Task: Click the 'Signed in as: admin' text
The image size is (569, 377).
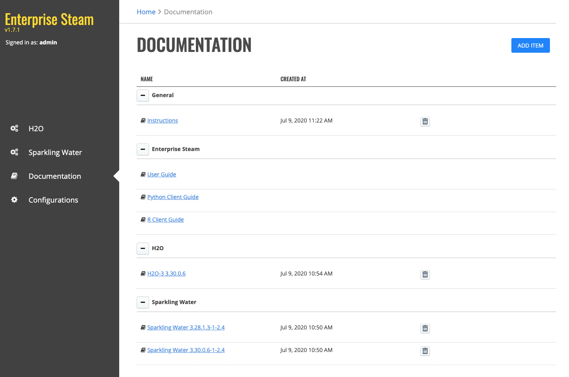Action: click(x=31, y=42)
